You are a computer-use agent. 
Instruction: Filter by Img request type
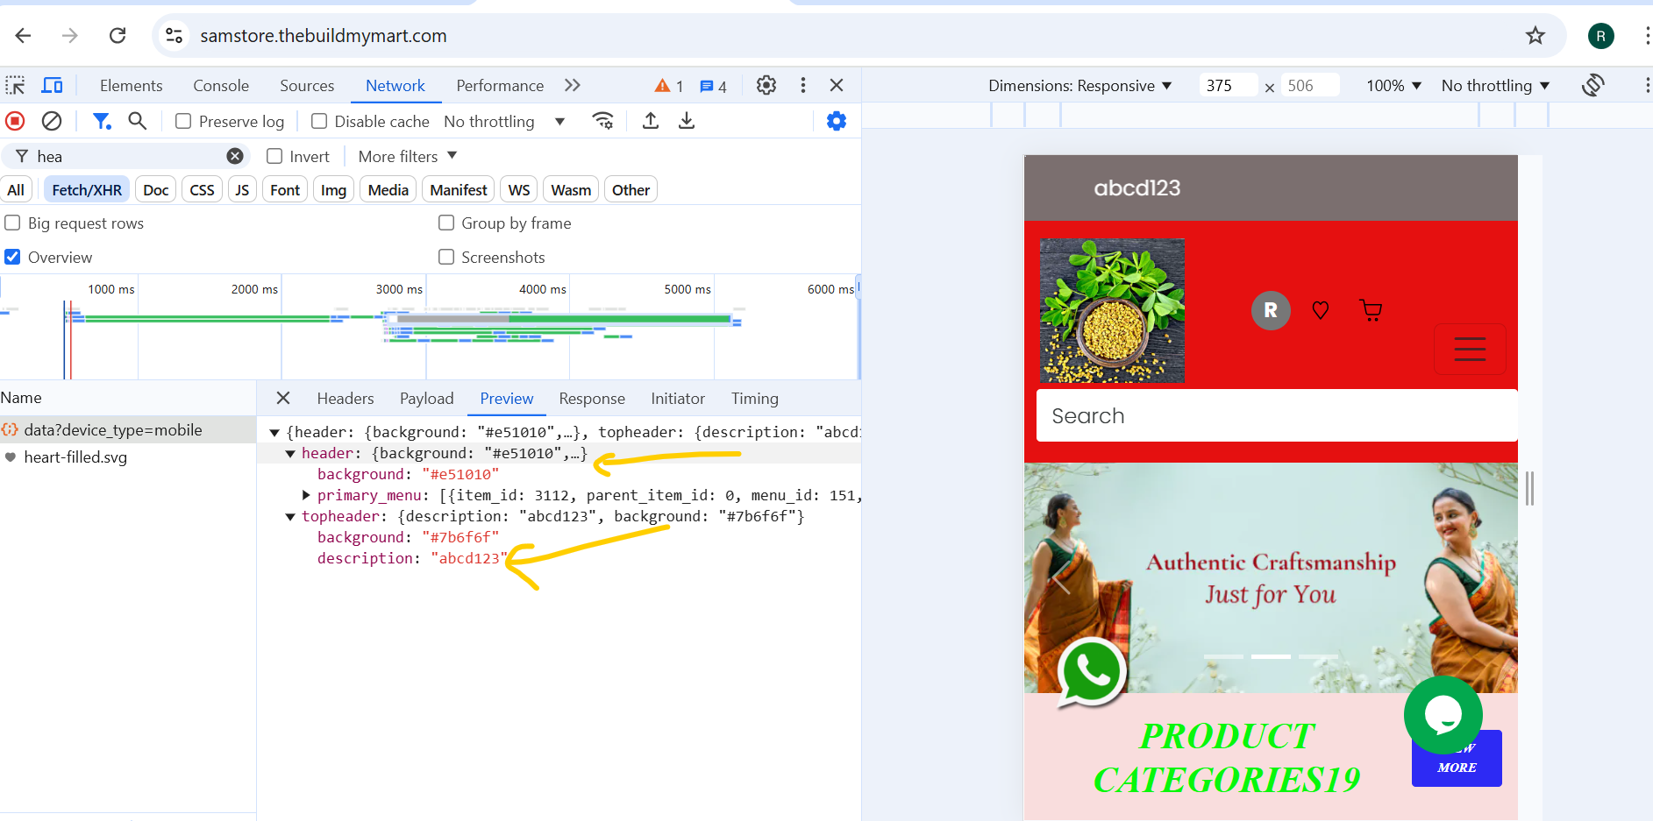(333, 190)
